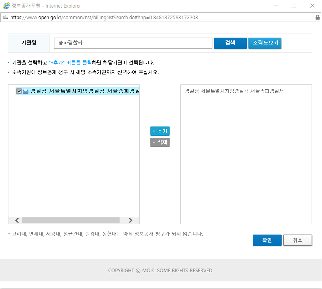Viewport: 322px width, 289px height.
Task: Click the left scroll arrow under result list
Action: [17, 220]
